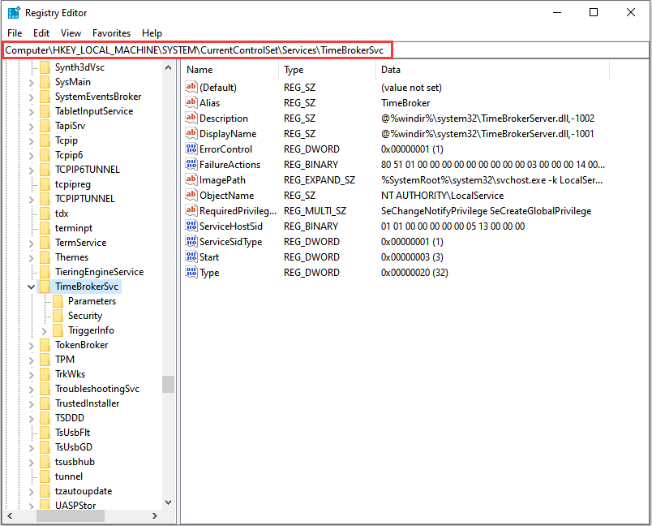The height and width of the screenshot is (526, 652).
Task: Open the File menu
Action: (x=15, y=32)
